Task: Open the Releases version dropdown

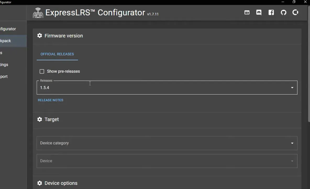Action: tap(292, 87)
